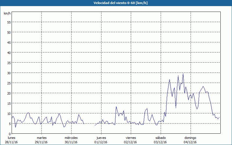Click the km/h unit label on the Y axis
Image resolution: width=232 pixels, height=145 pixels.
[x=7, y=13]
